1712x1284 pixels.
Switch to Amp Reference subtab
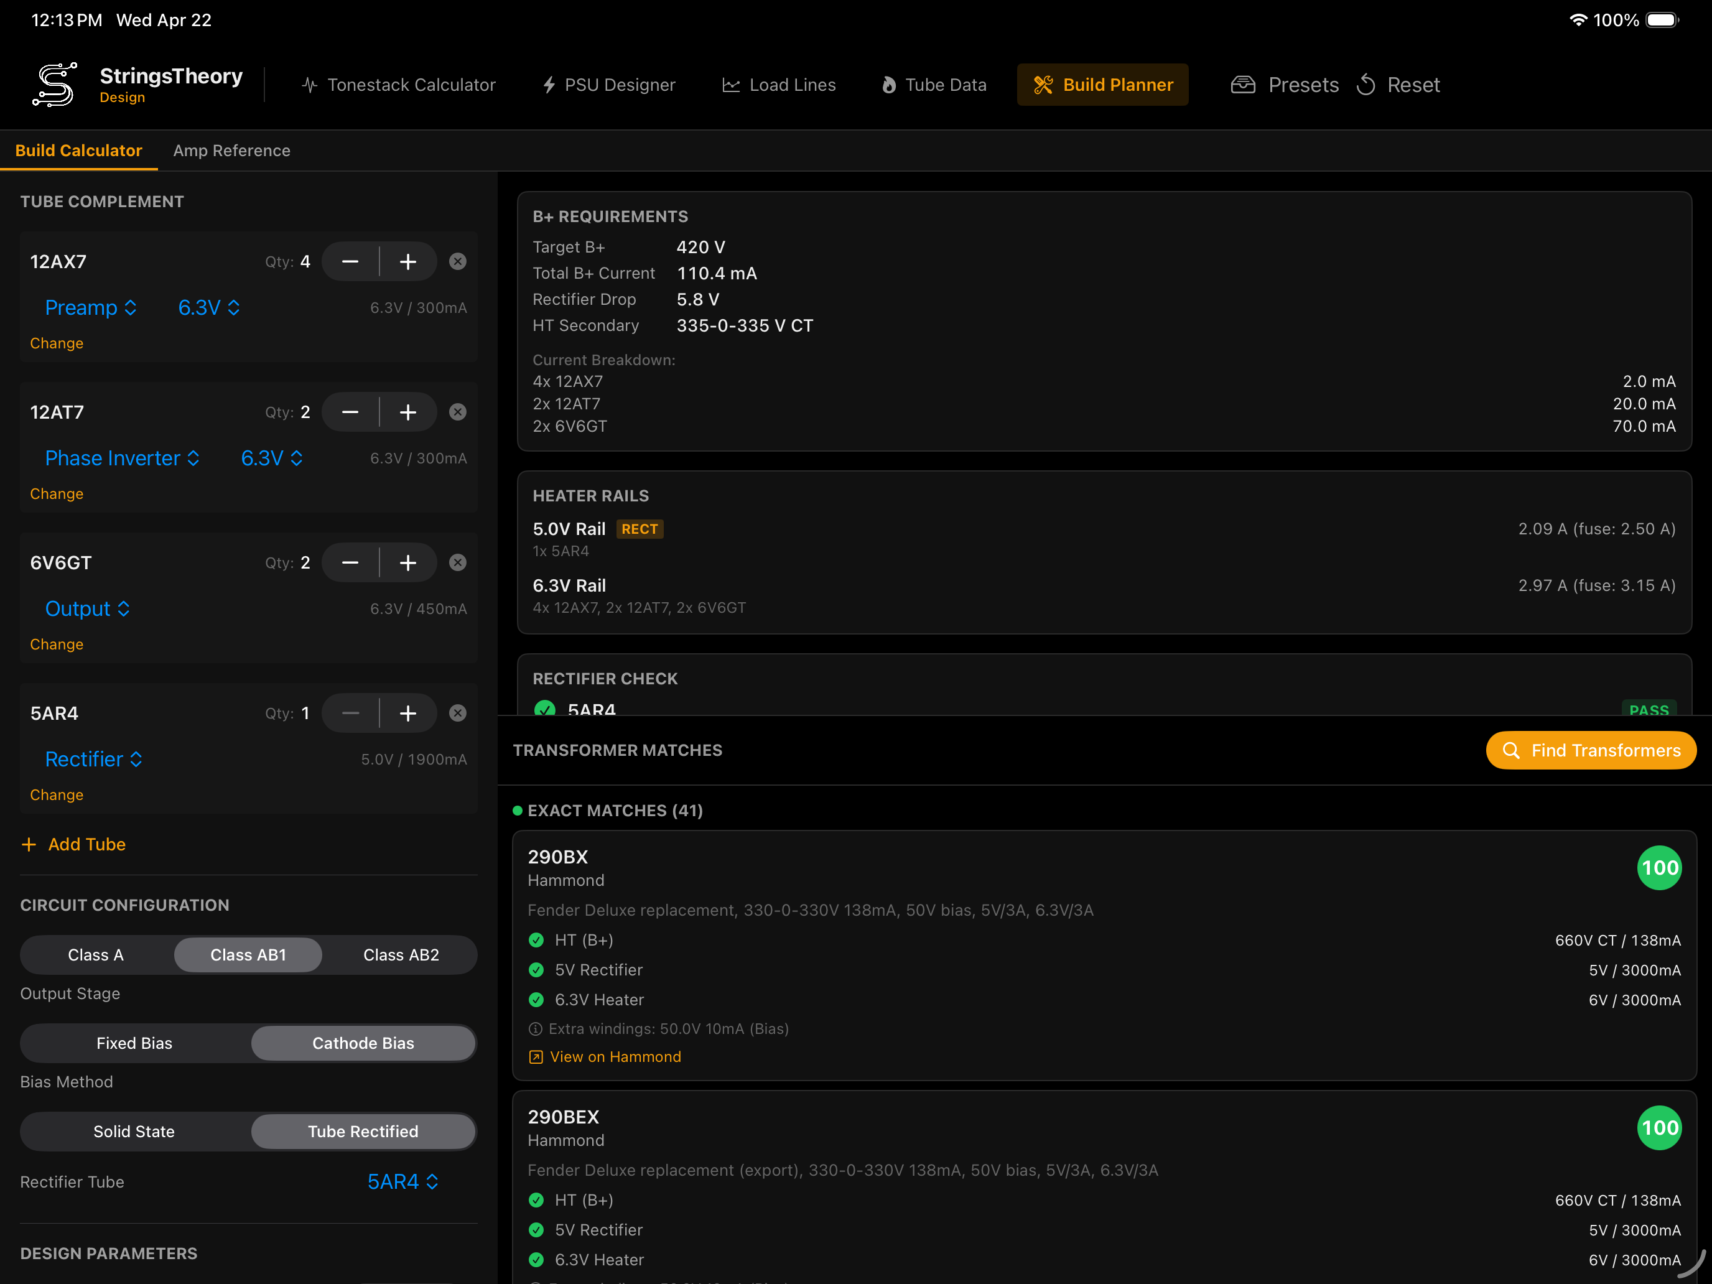point(231,150)
